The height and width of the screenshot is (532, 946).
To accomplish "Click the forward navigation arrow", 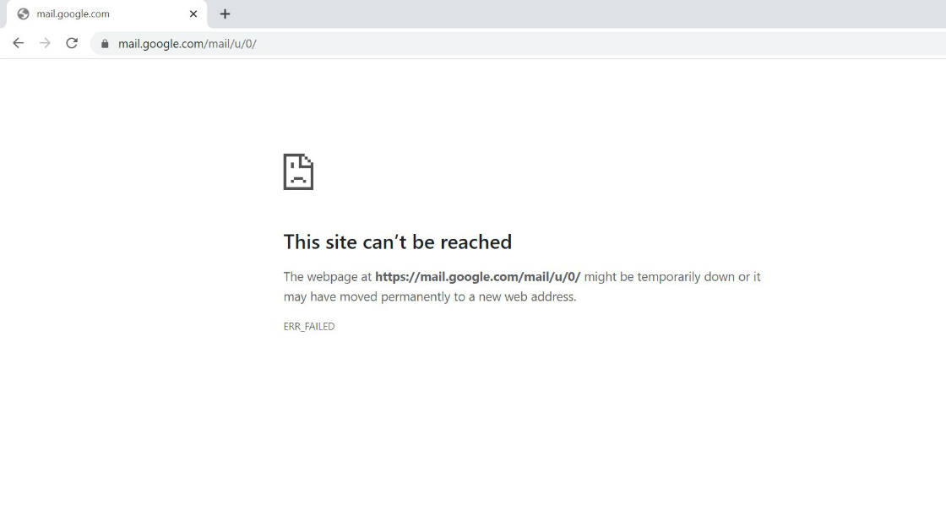I will coord(46,43).
